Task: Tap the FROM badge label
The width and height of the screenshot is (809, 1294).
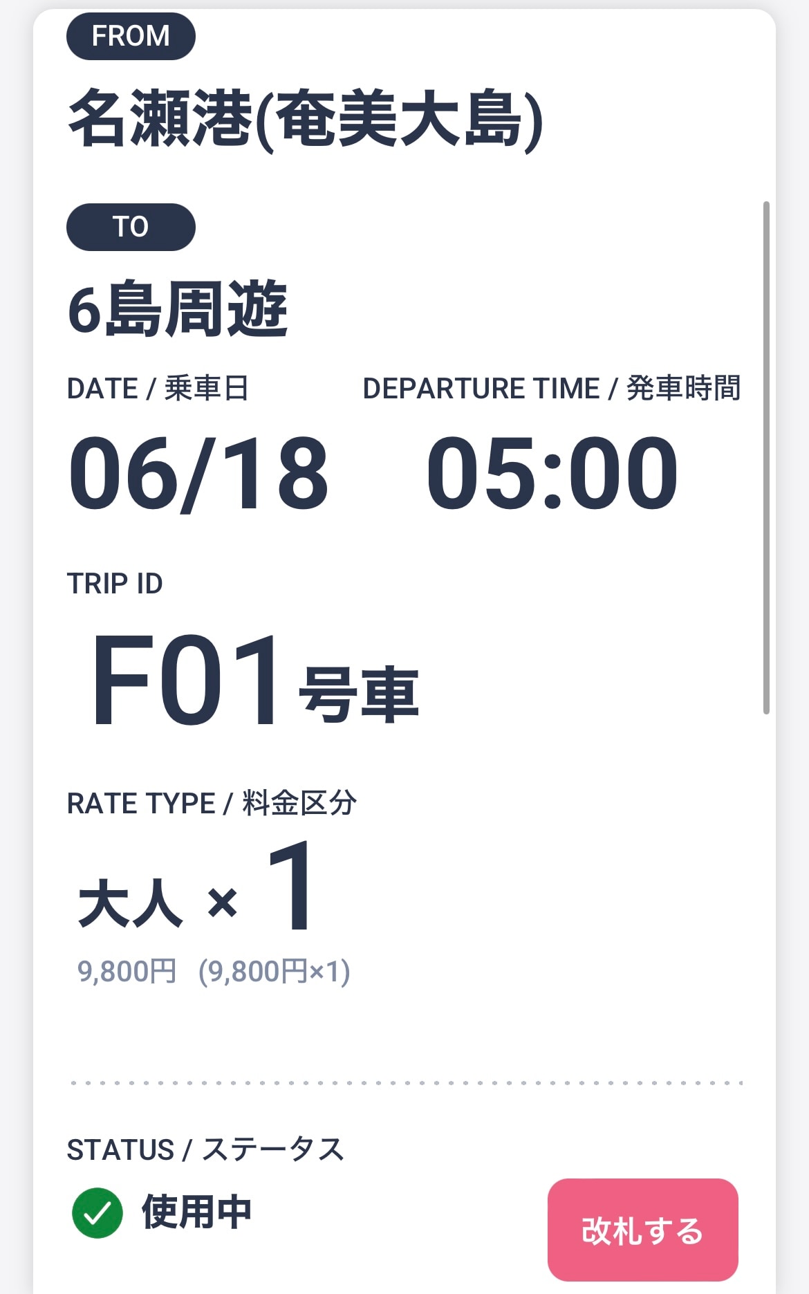Action: (131, 36)
